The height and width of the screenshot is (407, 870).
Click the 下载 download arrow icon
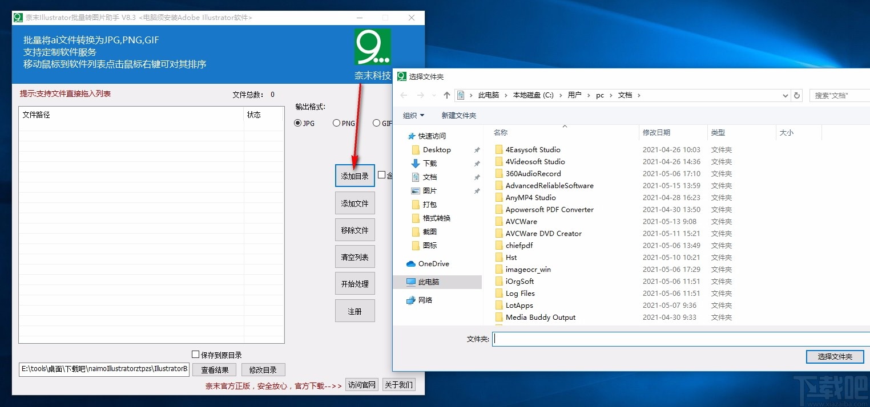tap(416, 164)
